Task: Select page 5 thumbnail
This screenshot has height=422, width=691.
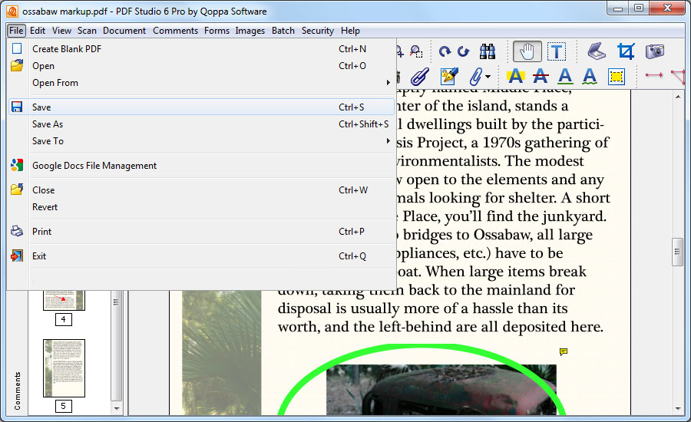Action: (64, 368)
